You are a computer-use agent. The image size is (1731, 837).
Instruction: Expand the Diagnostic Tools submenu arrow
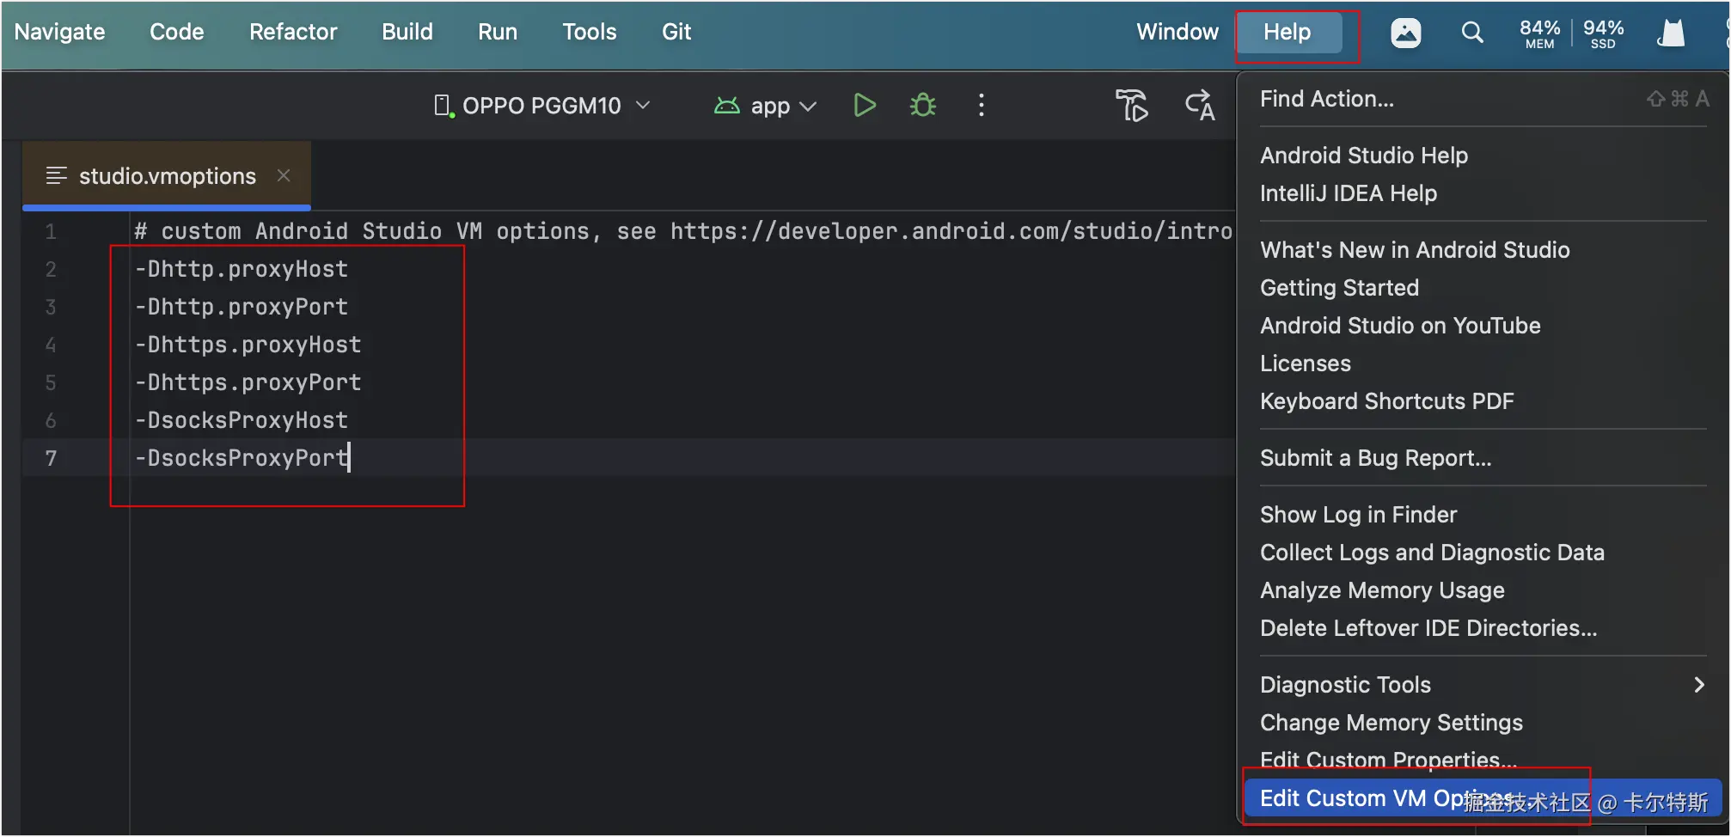(x=1698, y=685)
